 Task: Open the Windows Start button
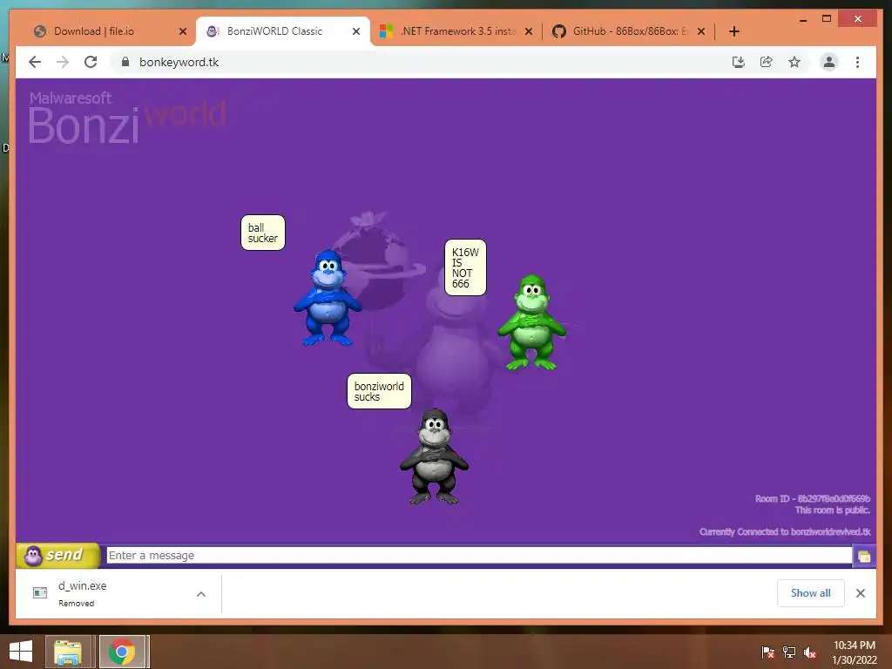(21, 652)
